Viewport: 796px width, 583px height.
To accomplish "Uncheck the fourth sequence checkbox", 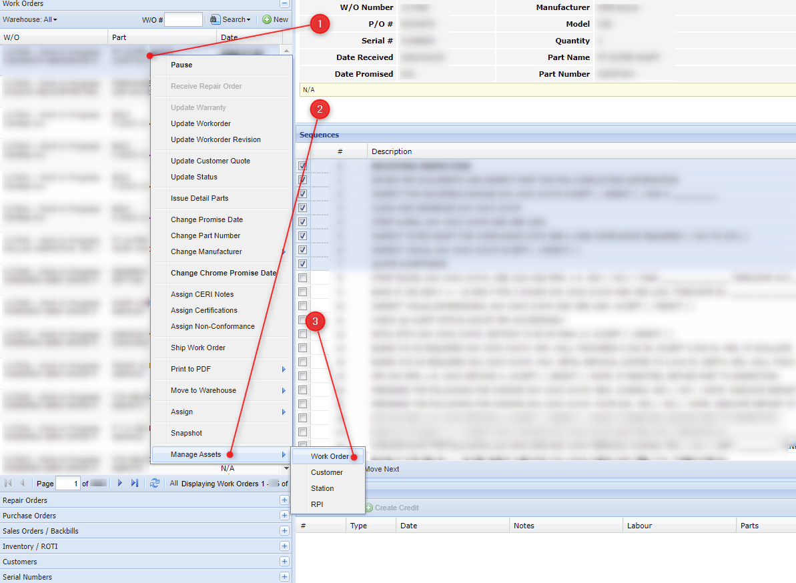I will [x=302, y=208].
